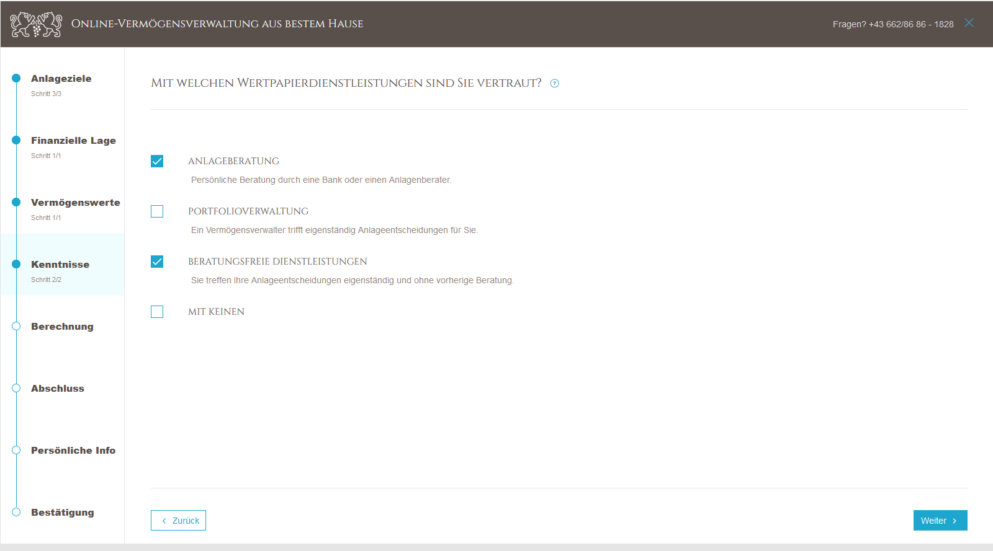Go back with the Zurück button

coord(179,521)
